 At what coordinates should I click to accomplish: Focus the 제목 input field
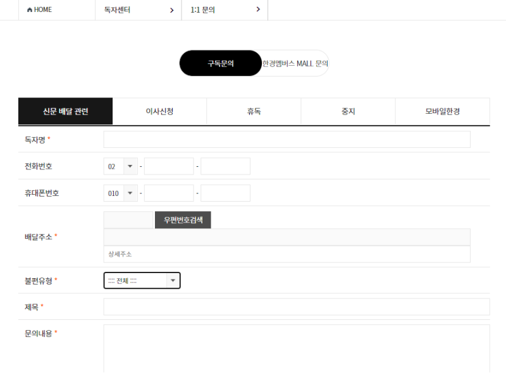coord(297,307)
